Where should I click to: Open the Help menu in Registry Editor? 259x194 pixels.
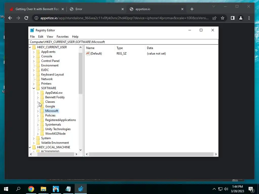[x=75, y=37]
